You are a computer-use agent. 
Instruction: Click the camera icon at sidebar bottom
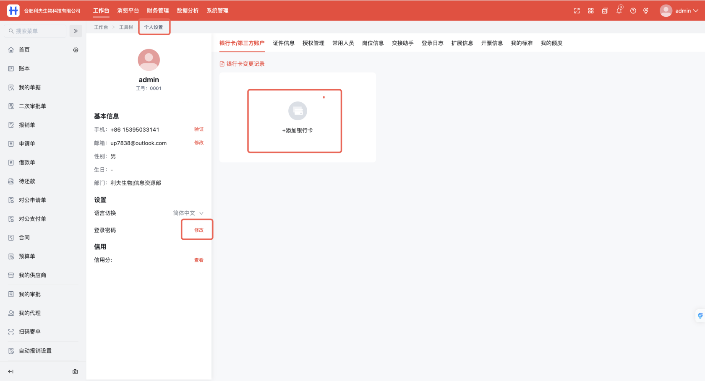[75, 371]
